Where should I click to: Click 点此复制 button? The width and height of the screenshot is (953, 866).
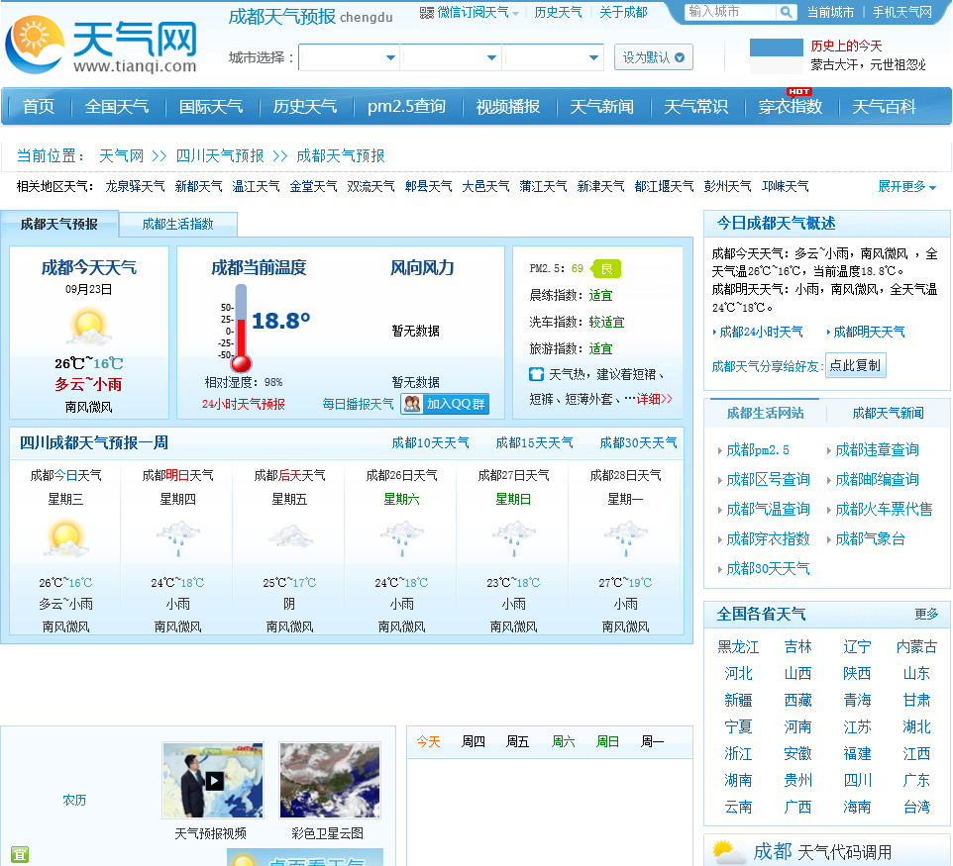[x=855, y=365]
